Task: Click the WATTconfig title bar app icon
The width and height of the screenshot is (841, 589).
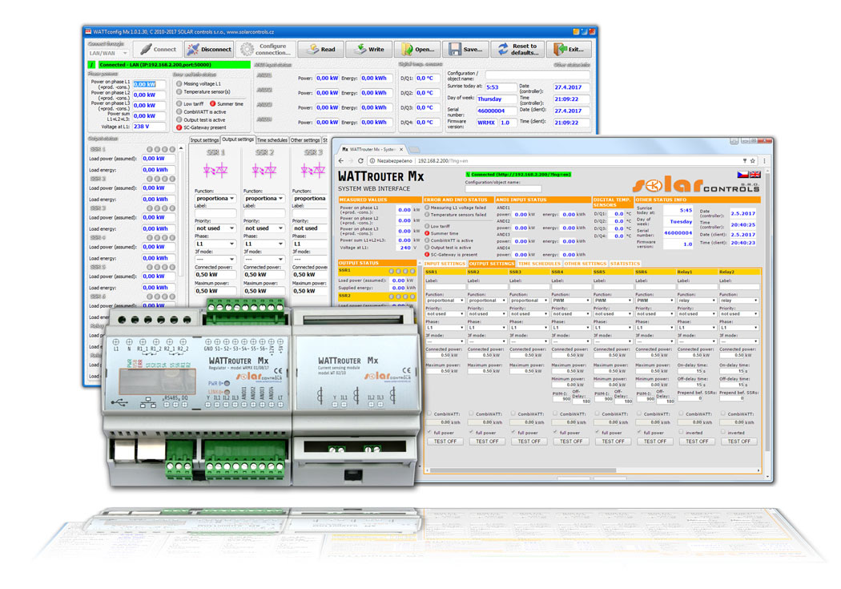Action: (88, 31)
